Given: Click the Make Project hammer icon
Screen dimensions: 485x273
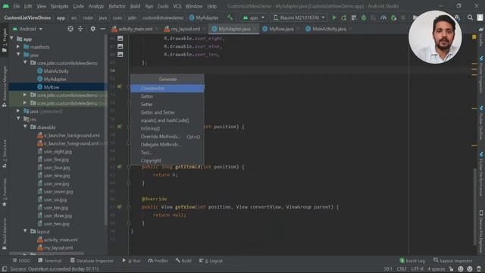Looking at the screenshot, I should [230, 18].
